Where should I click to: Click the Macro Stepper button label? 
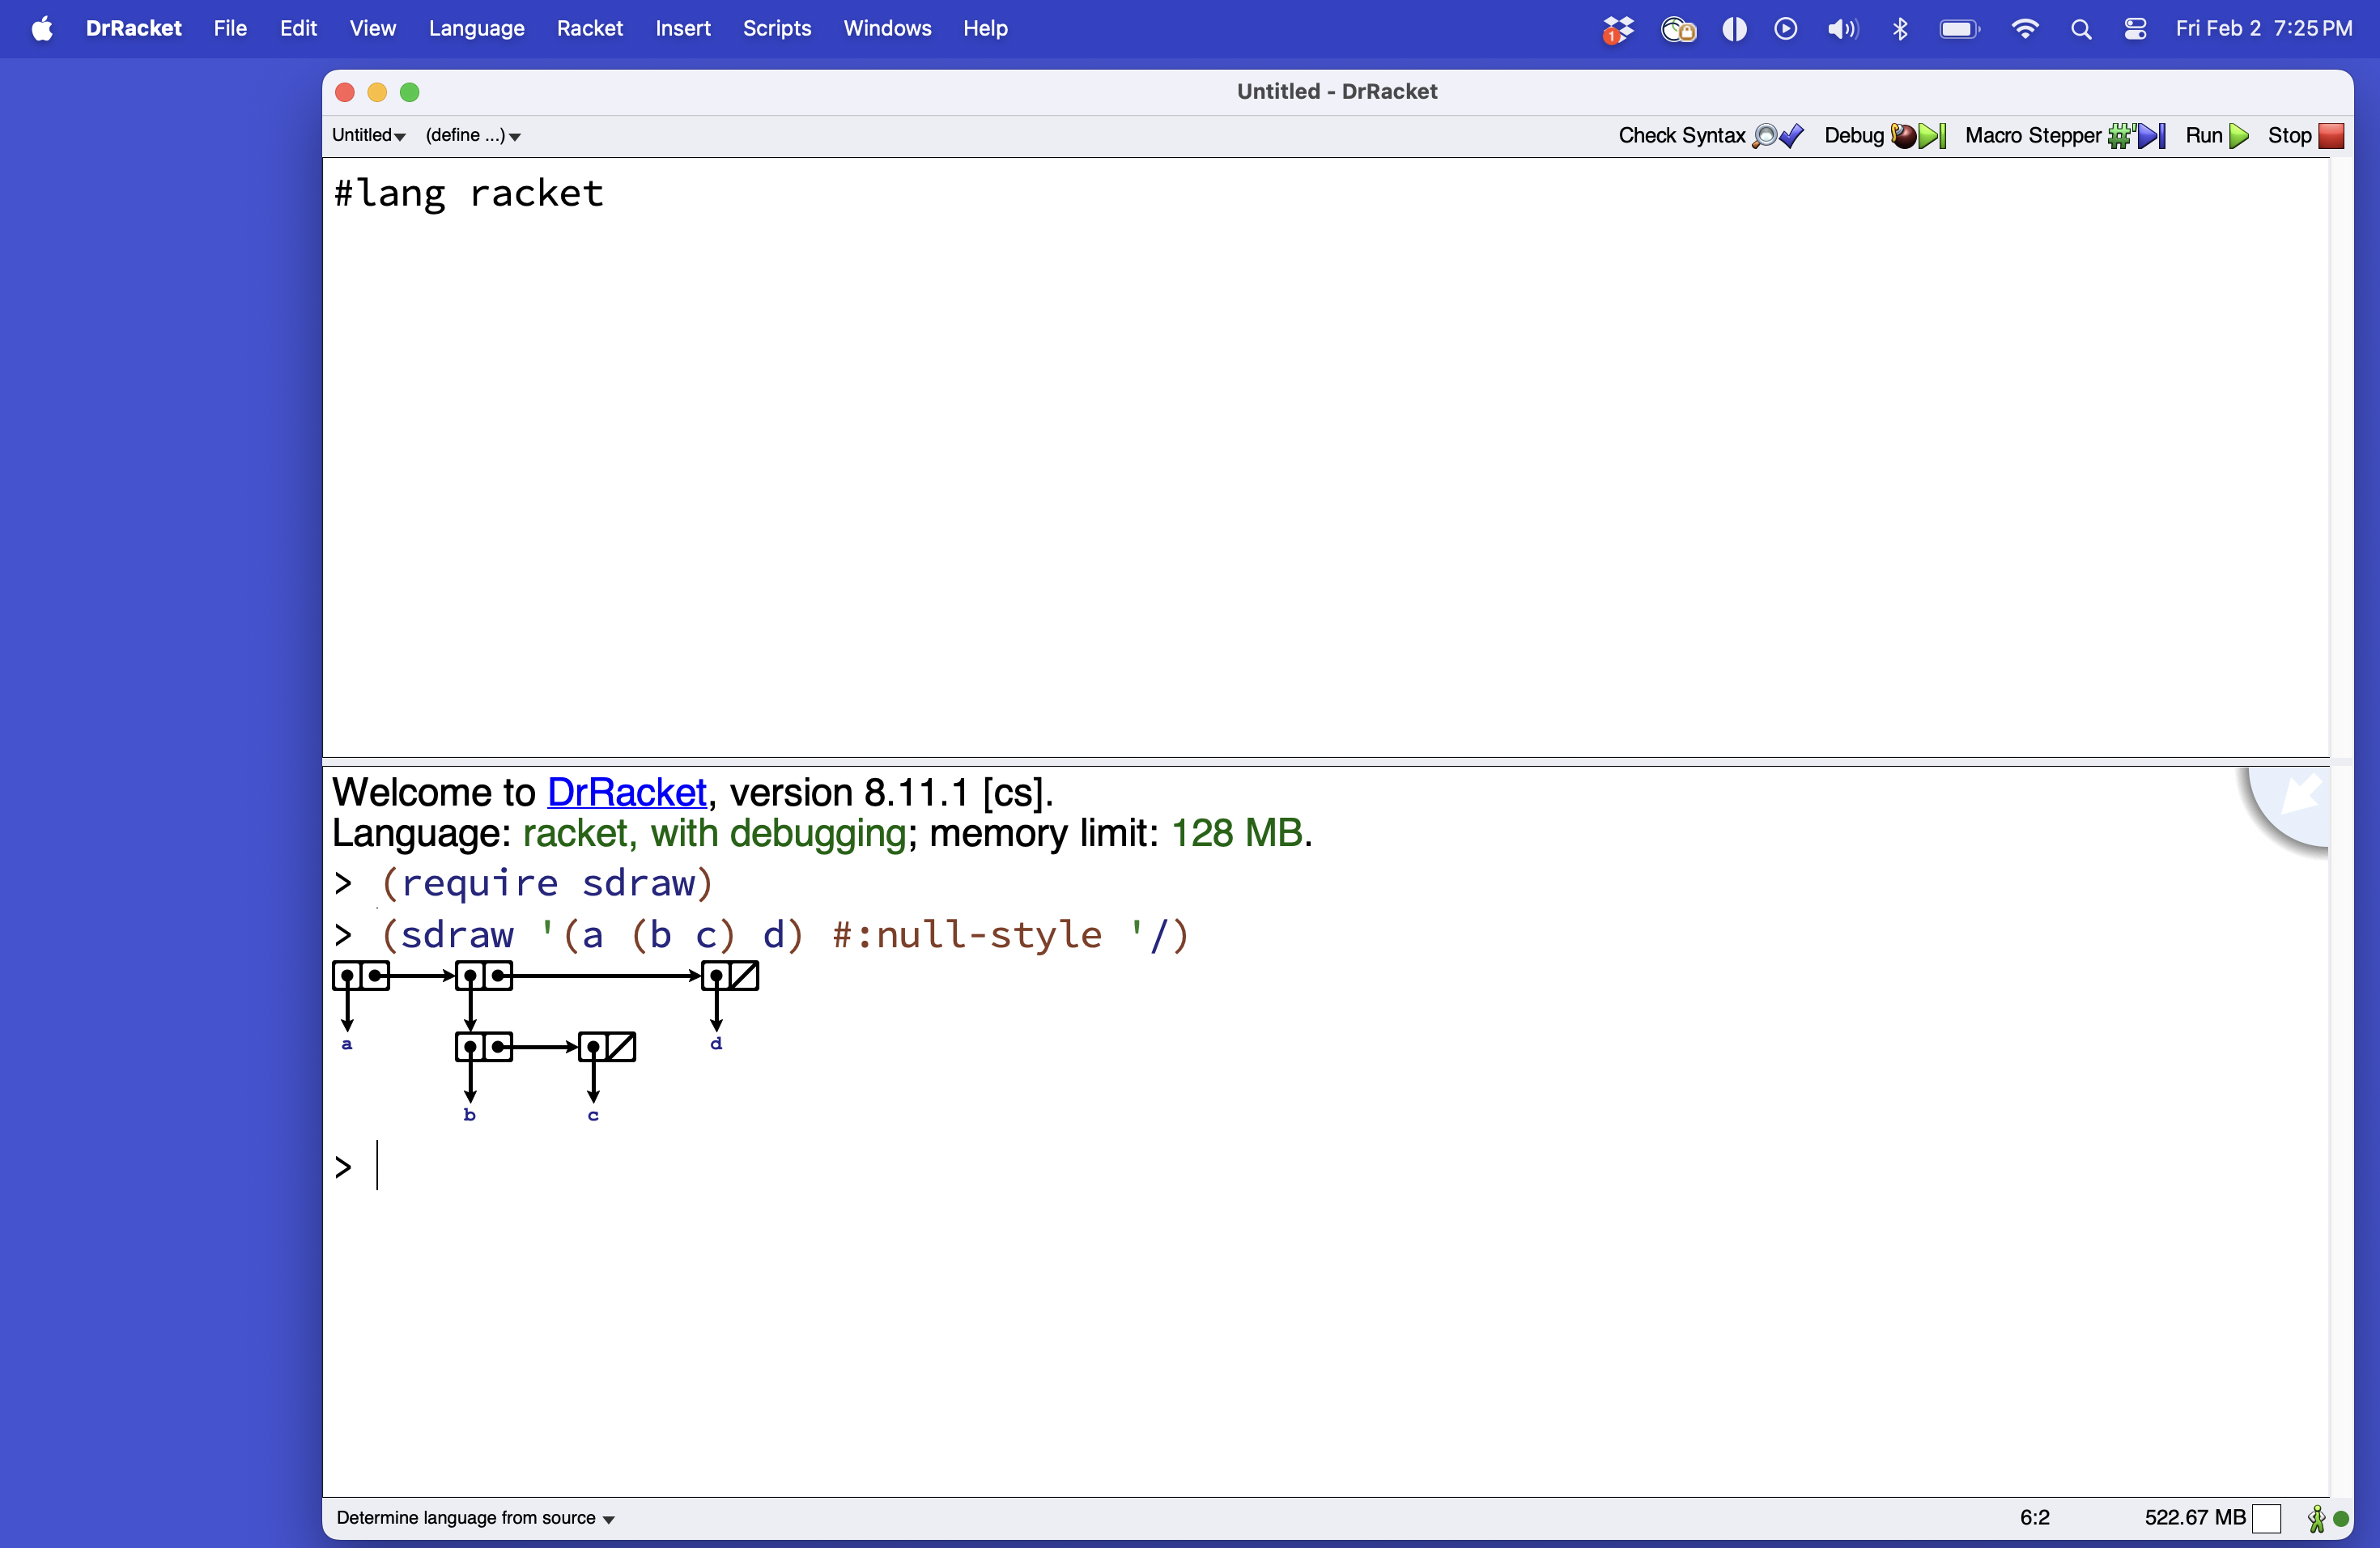2032,136
